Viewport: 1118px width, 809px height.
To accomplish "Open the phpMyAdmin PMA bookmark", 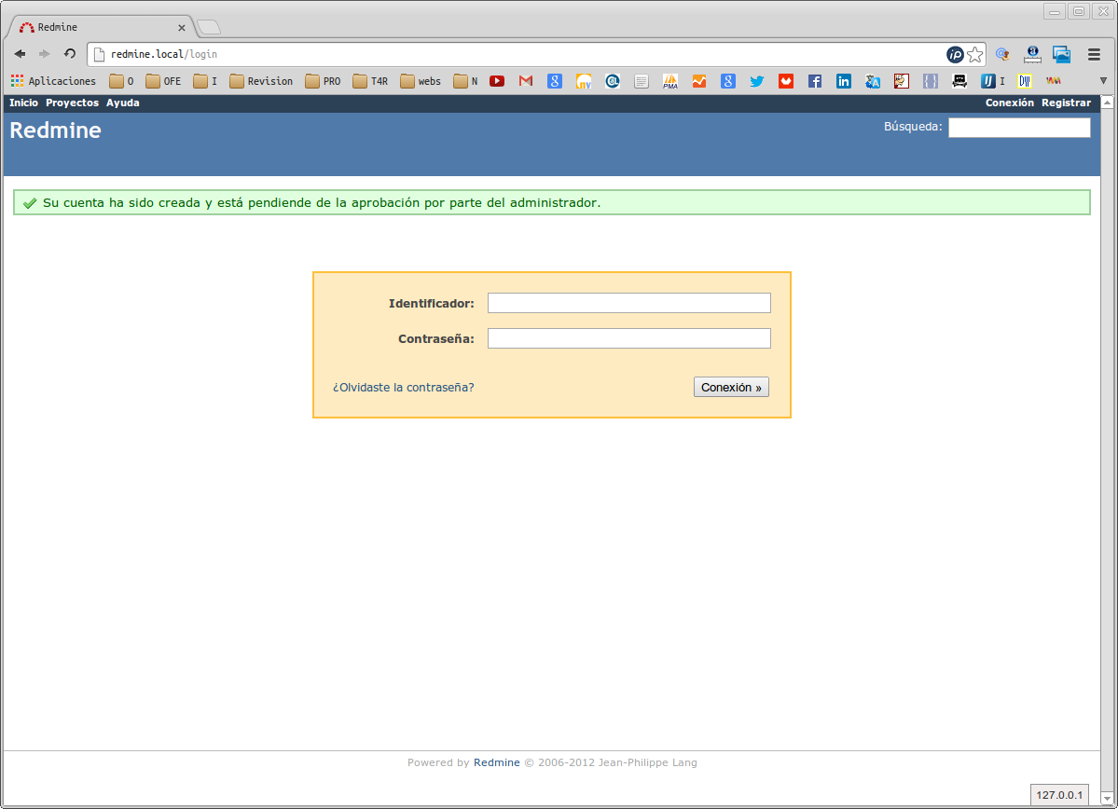I will click(x=670, y=81).
